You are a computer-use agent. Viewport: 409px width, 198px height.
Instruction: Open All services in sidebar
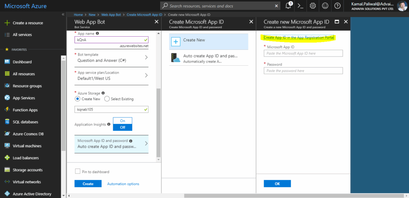22,35
